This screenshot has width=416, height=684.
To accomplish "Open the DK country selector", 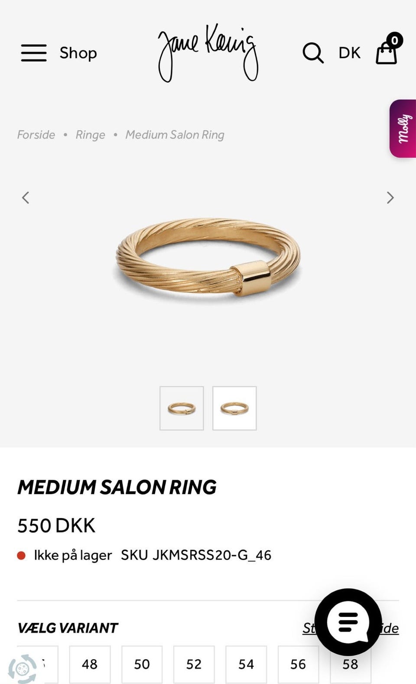I will tap(349, 53).
